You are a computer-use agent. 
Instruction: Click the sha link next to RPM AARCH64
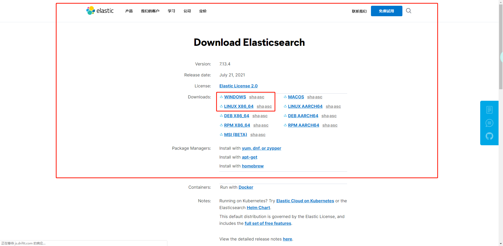coord(326,125)
